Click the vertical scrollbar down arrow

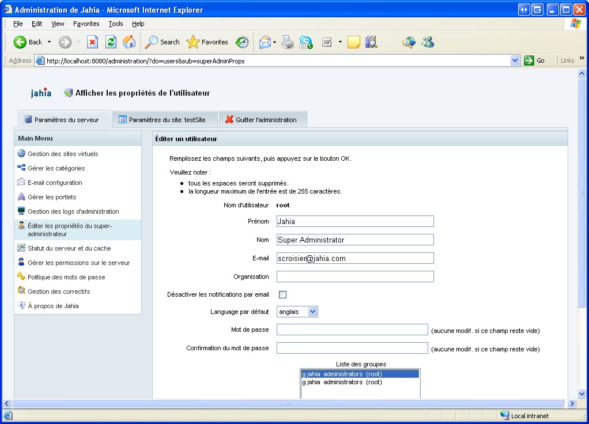point(582,394)
